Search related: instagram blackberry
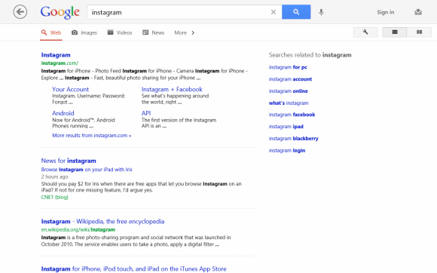 pyautogui.click(x=294, y=139)
